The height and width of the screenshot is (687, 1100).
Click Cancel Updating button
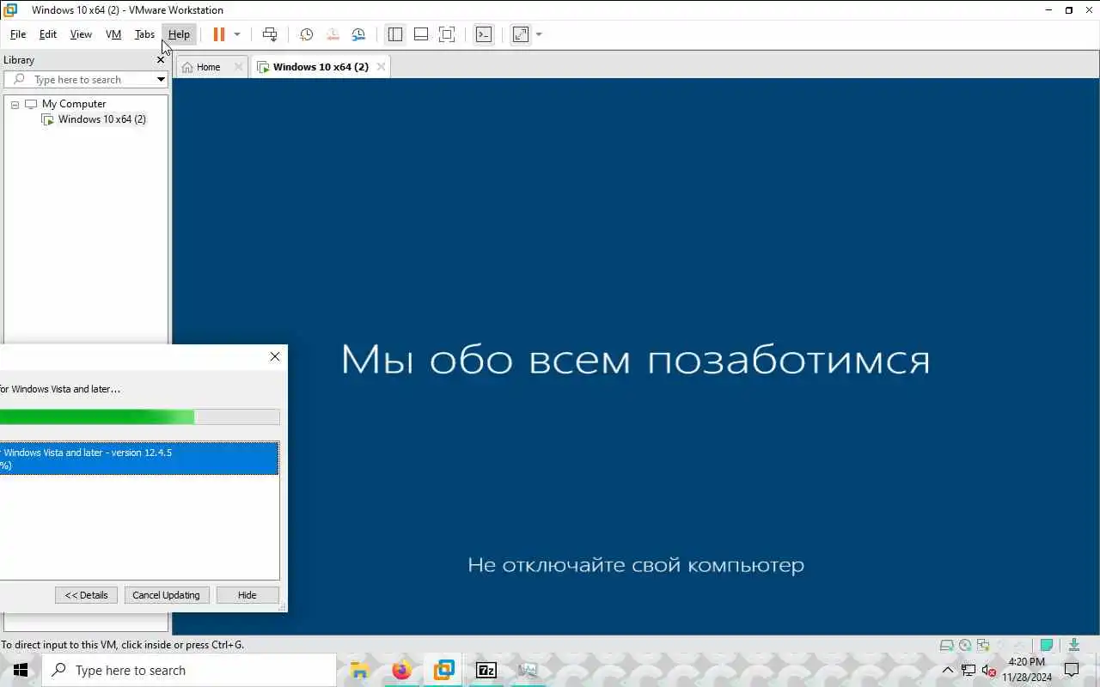(x=166, y=595)
